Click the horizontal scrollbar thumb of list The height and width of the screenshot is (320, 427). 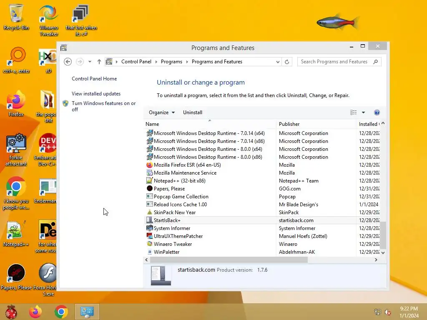pyautogui.click(x=229, y=260)
